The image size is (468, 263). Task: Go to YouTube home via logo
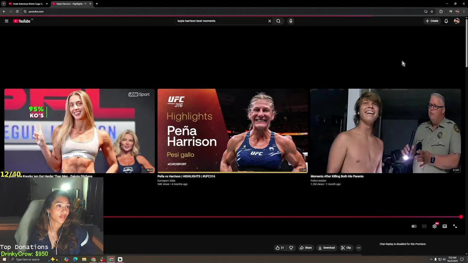pos(22,21)
